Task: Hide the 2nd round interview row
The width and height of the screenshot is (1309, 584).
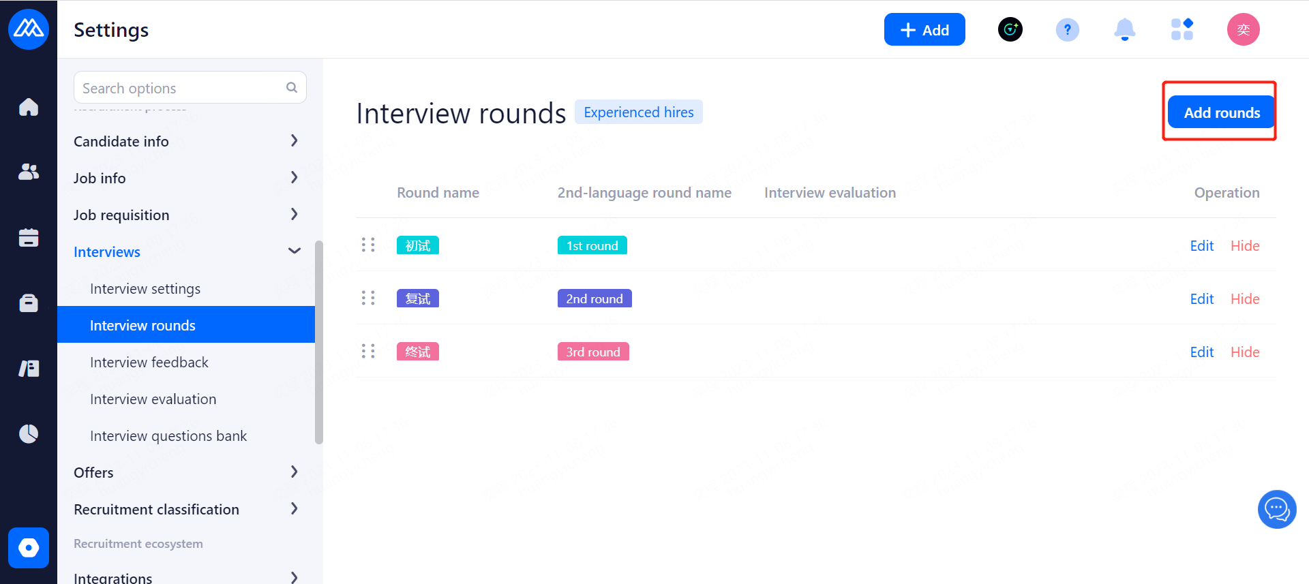Action: coord(1244,299)
